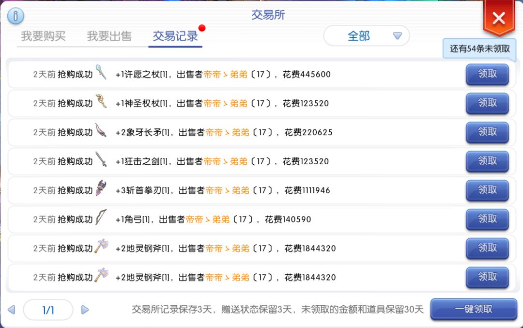Click the 1/1 page indicator field
The image size is (523, 328).
tap(48, 310)
